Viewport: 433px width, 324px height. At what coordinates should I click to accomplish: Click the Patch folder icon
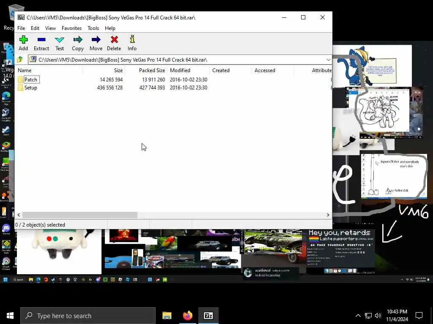(x=20, y=80)
